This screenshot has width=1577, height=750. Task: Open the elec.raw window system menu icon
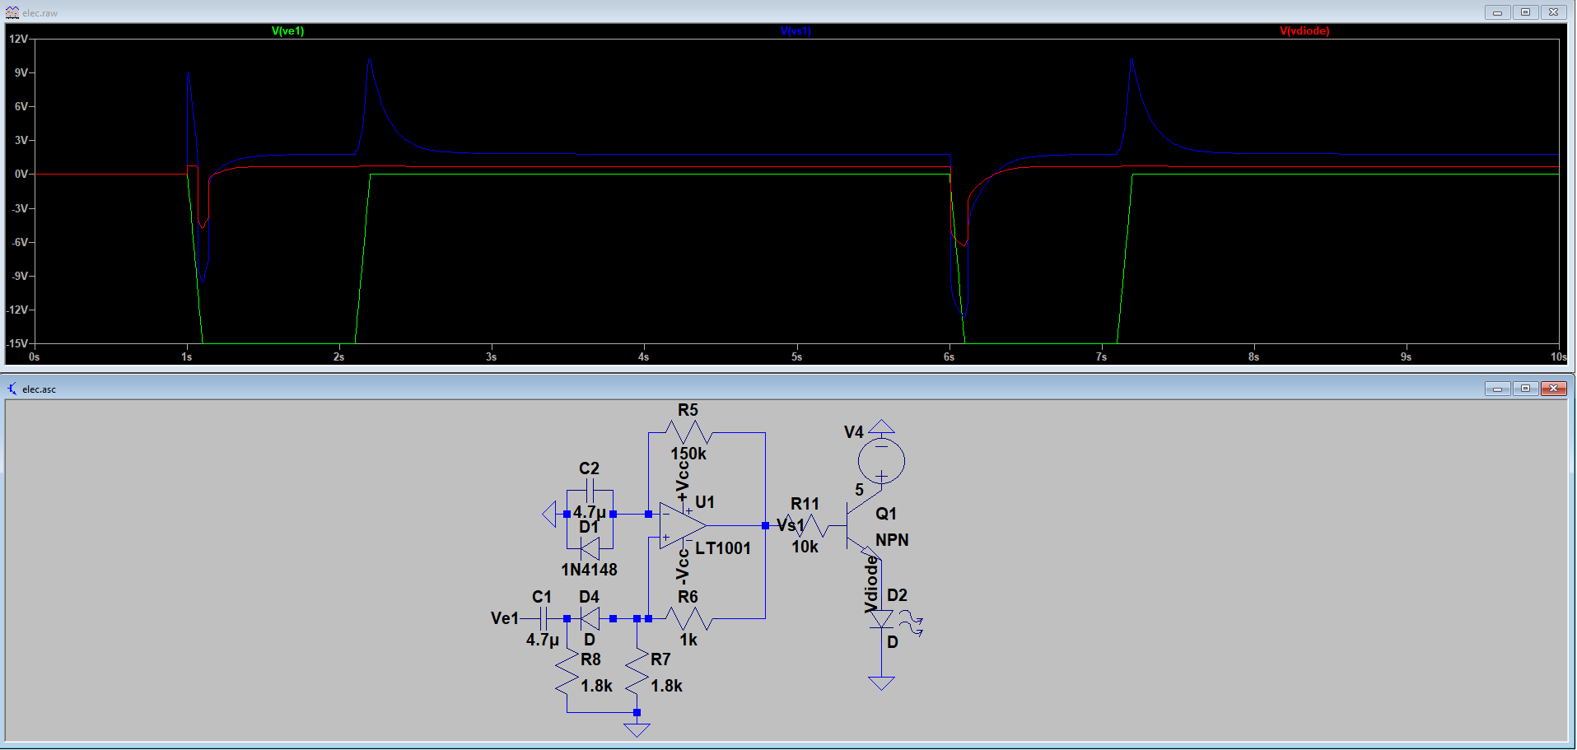[x=12, y=12]
